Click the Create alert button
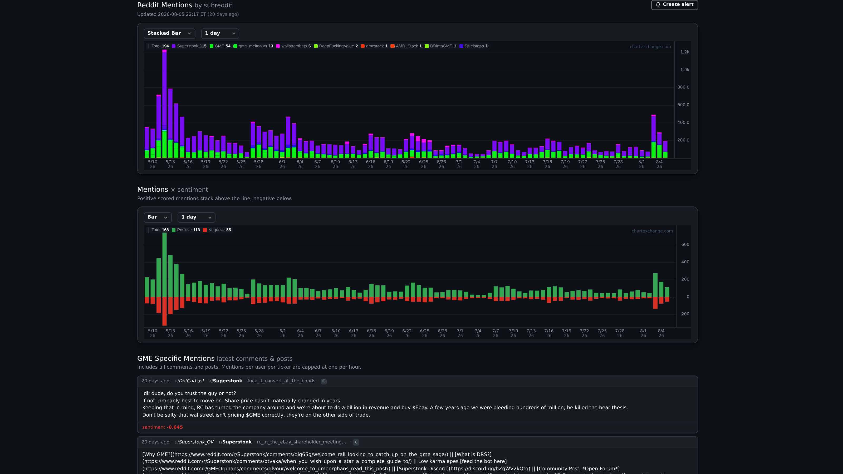 (674, 4)
